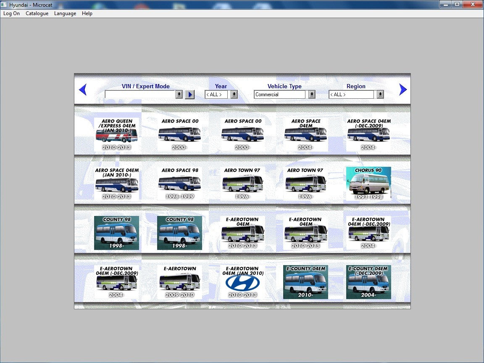The height and width of the screenshot is (363, 484).
Task: Show the VIN / Expert Mode history dropdown
Action: tap(179, 95)
